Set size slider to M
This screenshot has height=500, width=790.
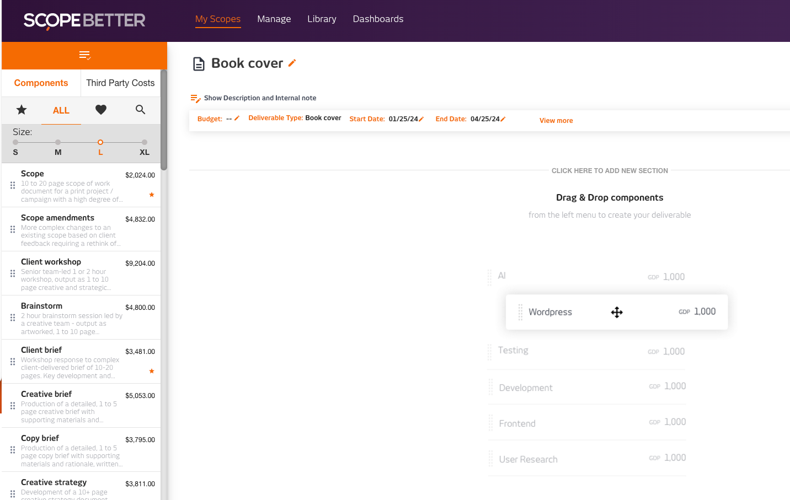coord(58,142)
